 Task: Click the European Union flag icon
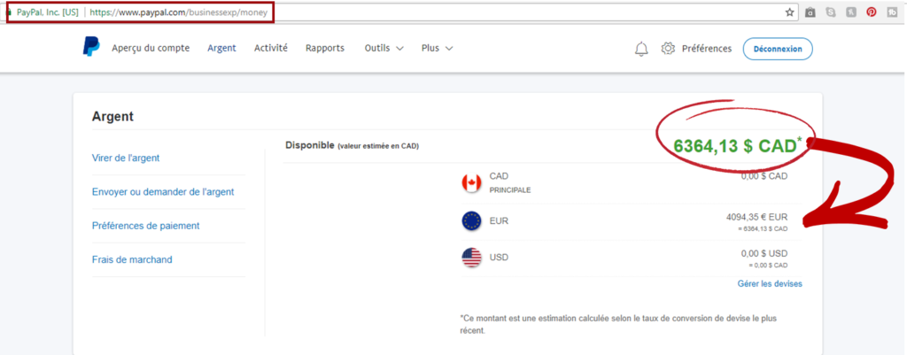pos(471,220)
